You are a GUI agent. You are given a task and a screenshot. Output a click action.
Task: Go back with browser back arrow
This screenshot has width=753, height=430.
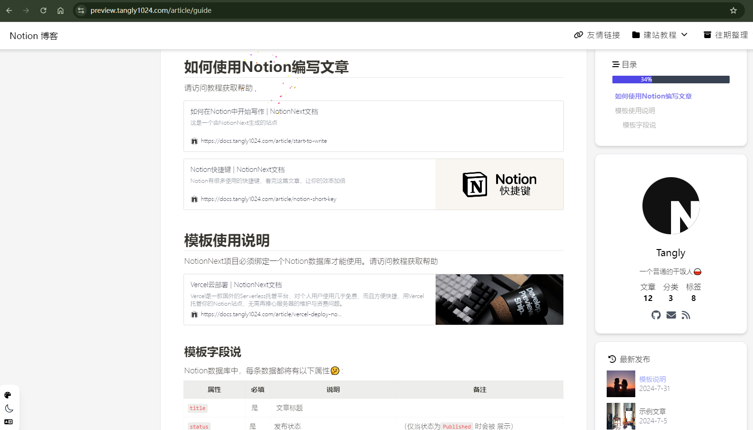(9, 10)
